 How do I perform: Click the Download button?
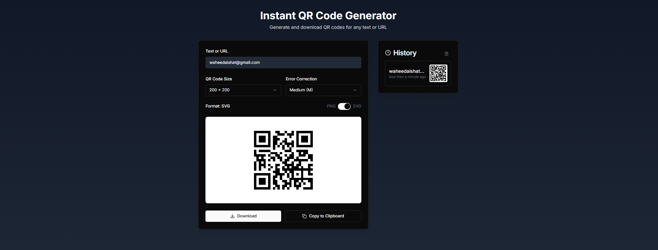coord(243,216)
